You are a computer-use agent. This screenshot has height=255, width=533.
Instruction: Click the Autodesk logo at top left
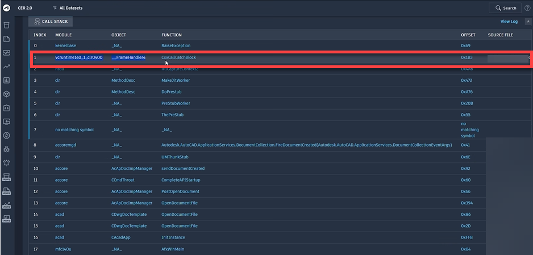[6, 8]
